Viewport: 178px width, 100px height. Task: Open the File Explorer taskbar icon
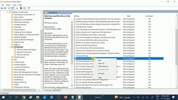tap(38, 97)
